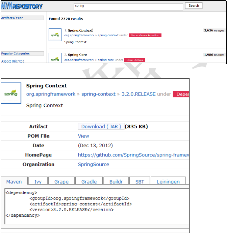
Task: Click spring-context artifact link in first result
Action: (108, 35)
